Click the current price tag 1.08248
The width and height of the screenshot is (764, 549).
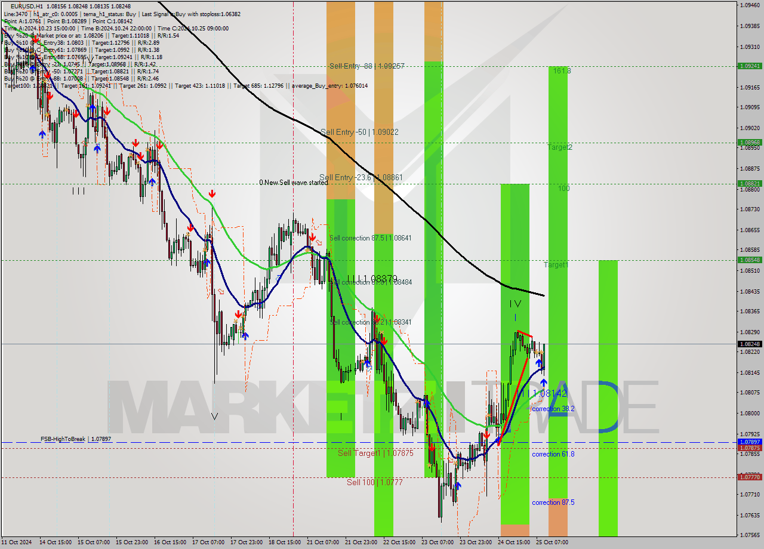pos(750,344)
